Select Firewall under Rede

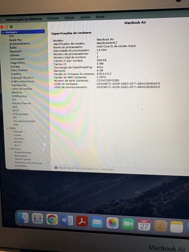tap(18, 132)
